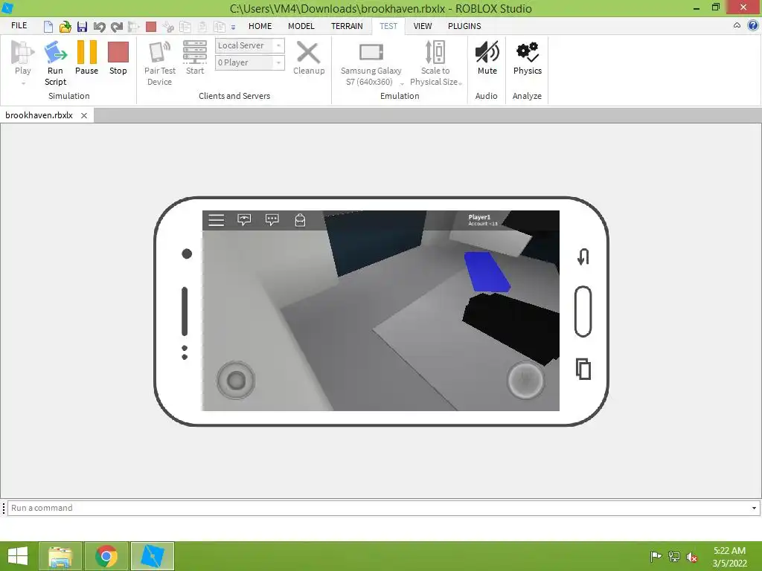Click the volume muted tray icon
The width and height of the screenshot is (762, 571).
[x=692, y=557]
